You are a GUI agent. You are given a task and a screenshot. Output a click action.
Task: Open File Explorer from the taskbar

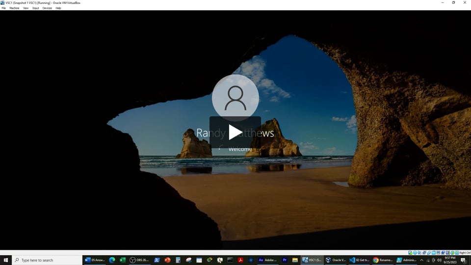tap(295, 260)
